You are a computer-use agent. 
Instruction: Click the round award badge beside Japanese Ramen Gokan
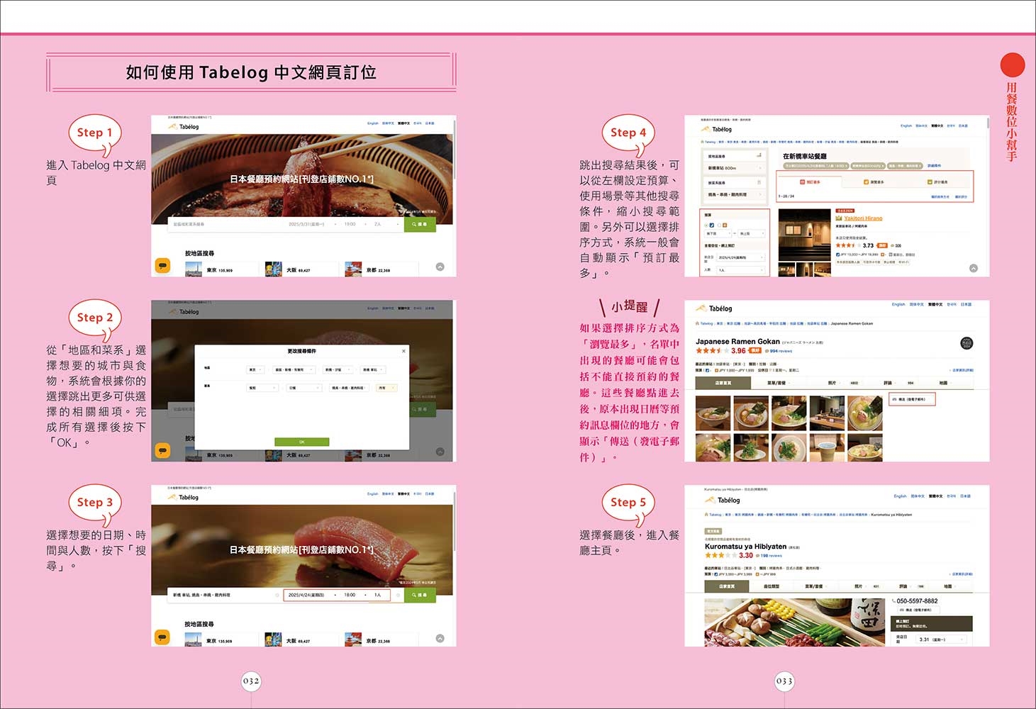966,343
